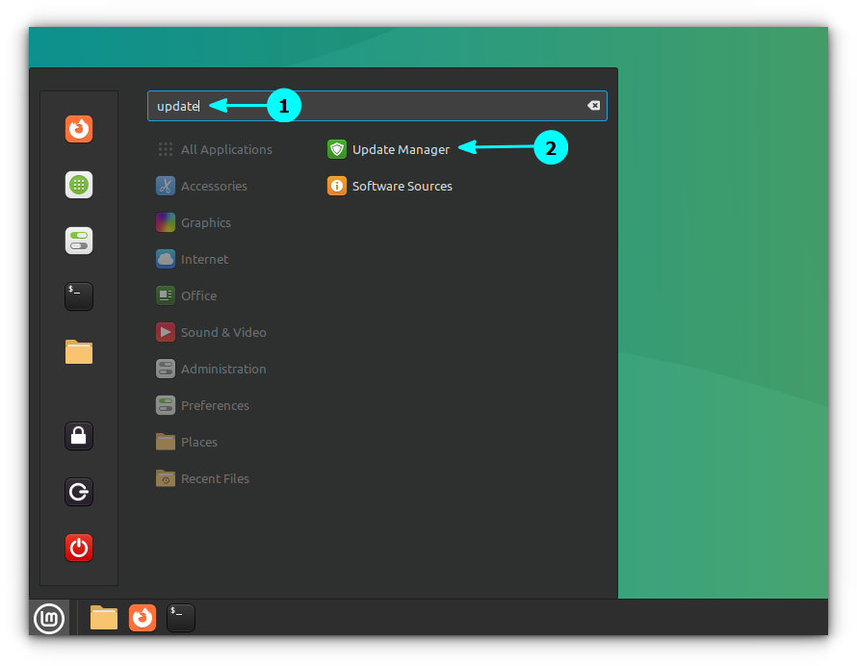
Task: Open the Files folder shortcut in the sidebar
Action: [x=78, y=352]
